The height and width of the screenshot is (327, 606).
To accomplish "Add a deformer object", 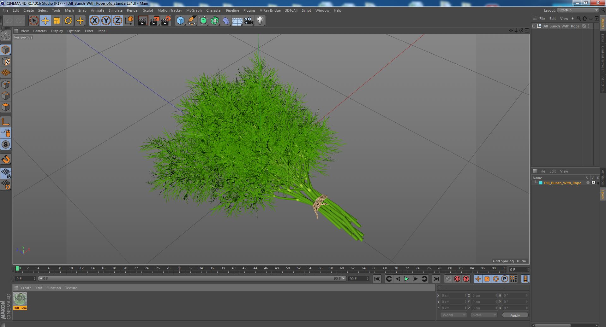I will (226, 21).
